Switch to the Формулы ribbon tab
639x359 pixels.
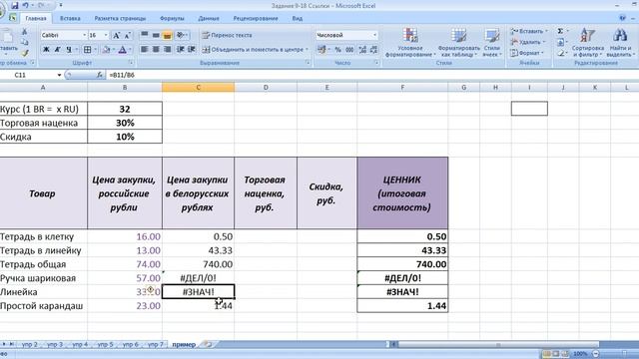(x=172, y=18)
